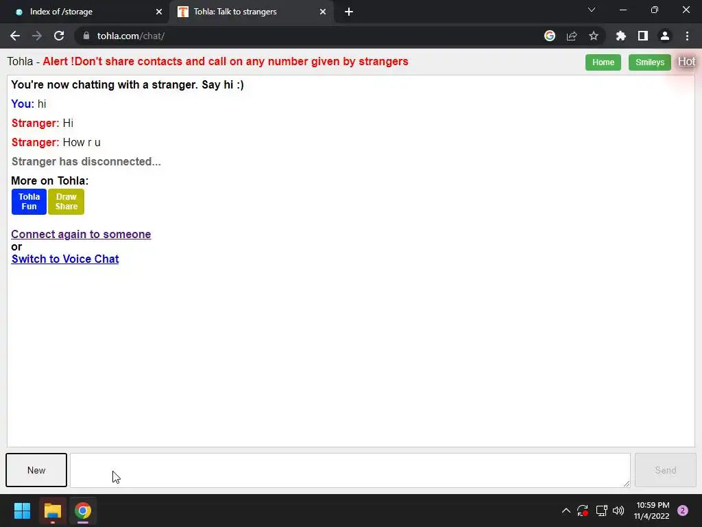Image resolution: width=702 pixels, height=527 pixels.
Task: Click the Chrome taskbar icon
Action: click(83, 511)
